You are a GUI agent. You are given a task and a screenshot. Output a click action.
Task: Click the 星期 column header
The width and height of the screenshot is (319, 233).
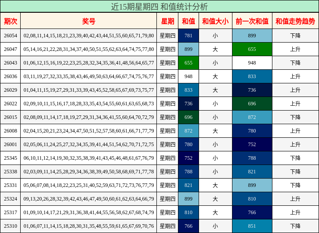pos(167,21)
